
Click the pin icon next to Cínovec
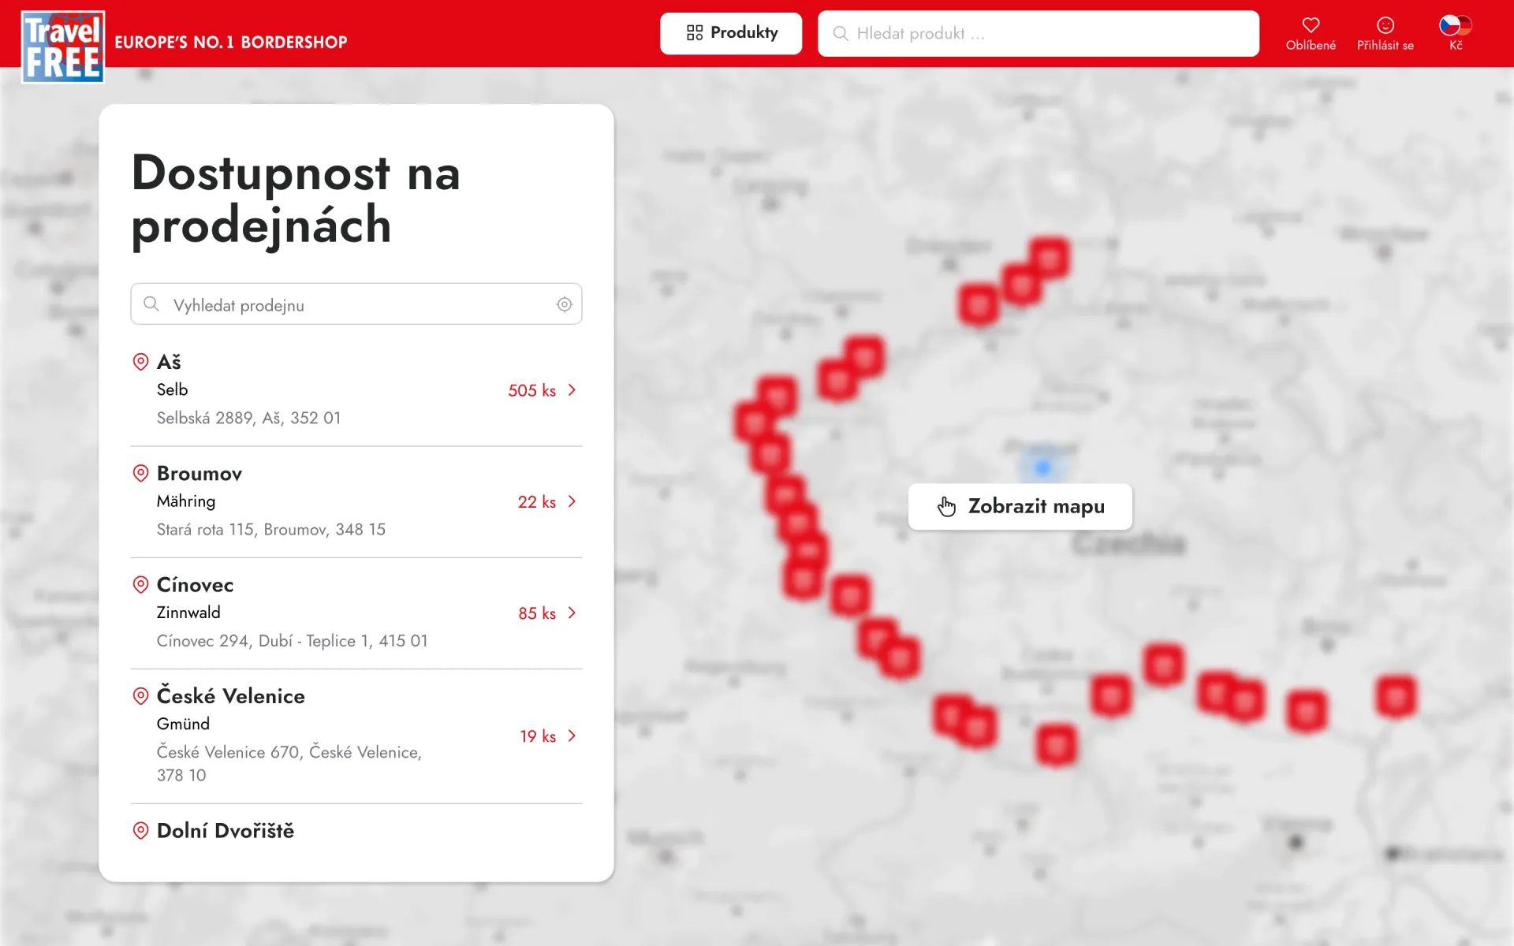tap(140, 584)
